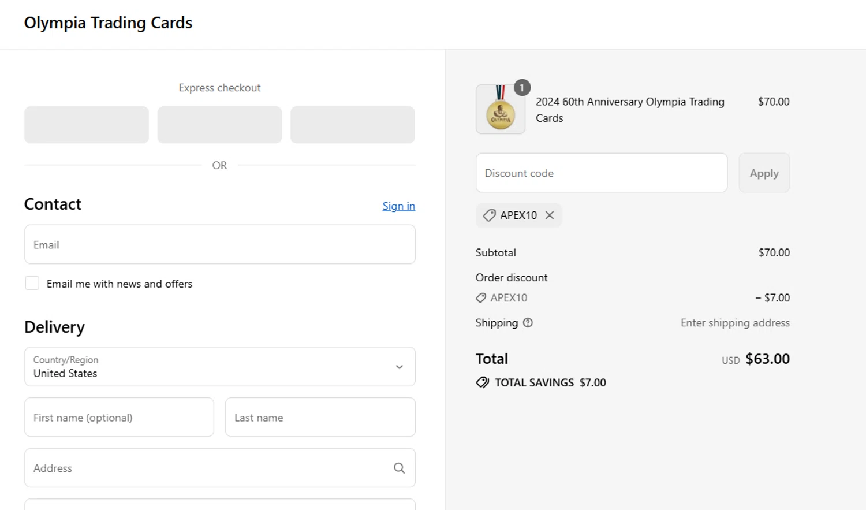The width and height of the screenshot is (866, 510).
Task: Click the Express checkout label
Action: click(219, 88)
